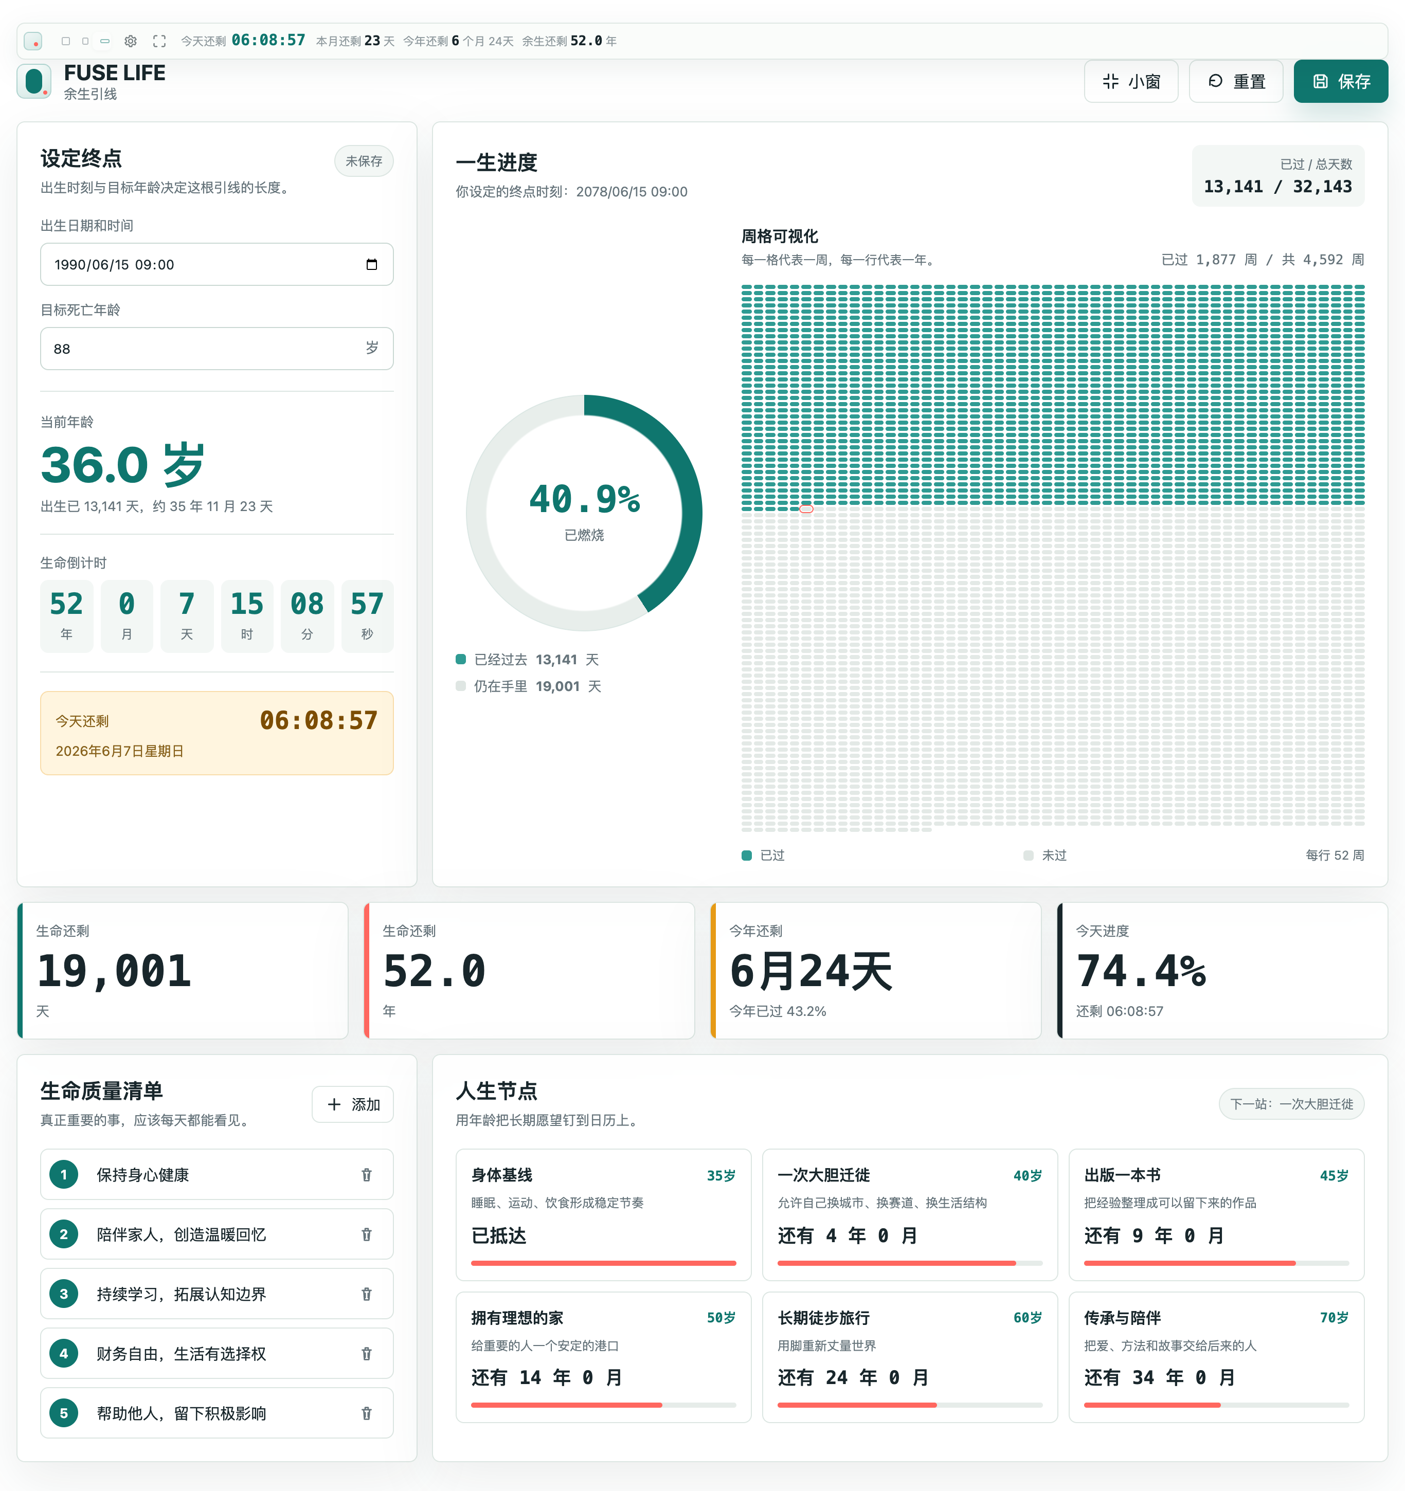Open the 出版一本书 milestone card

click(x=1216, y=1214)
